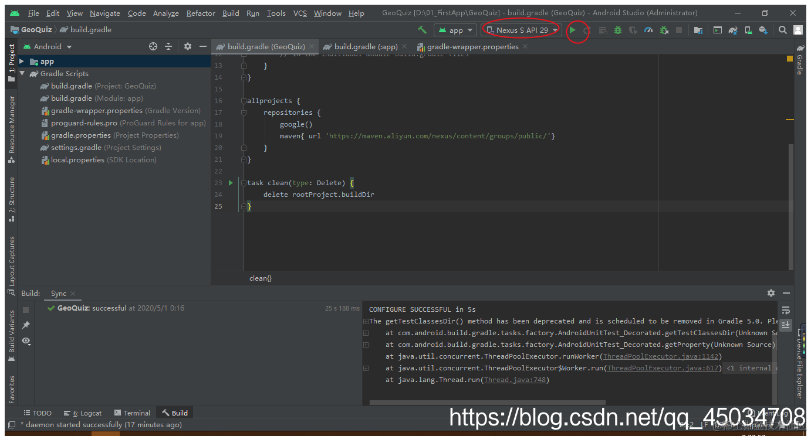Toggle the Project tool window strip button
This screenshot has height=436, width=811.
coord(11,63)
